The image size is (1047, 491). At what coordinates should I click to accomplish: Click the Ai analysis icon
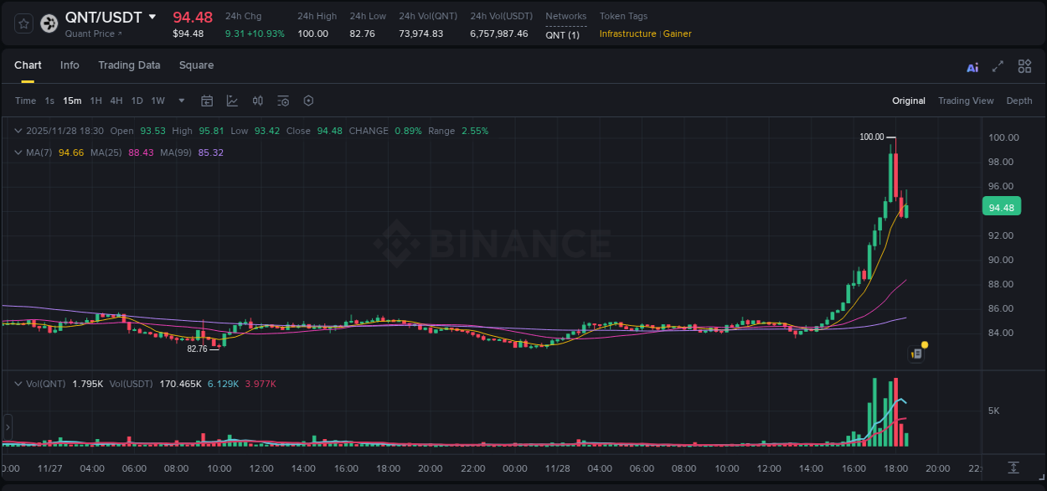click(x=972, y=66)
